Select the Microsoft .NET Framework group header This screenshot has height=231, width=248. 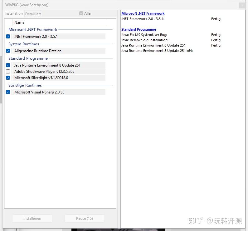coord(33,30)
